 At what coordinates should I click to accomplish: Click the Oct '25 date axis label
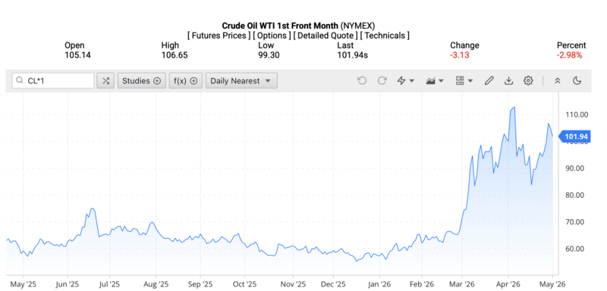244,284
